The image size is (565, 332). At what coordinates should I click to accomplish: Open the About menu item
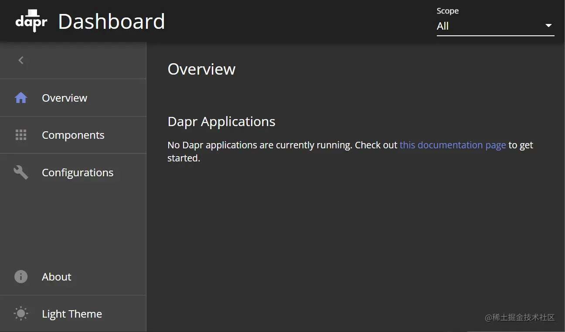pos(73,277)
